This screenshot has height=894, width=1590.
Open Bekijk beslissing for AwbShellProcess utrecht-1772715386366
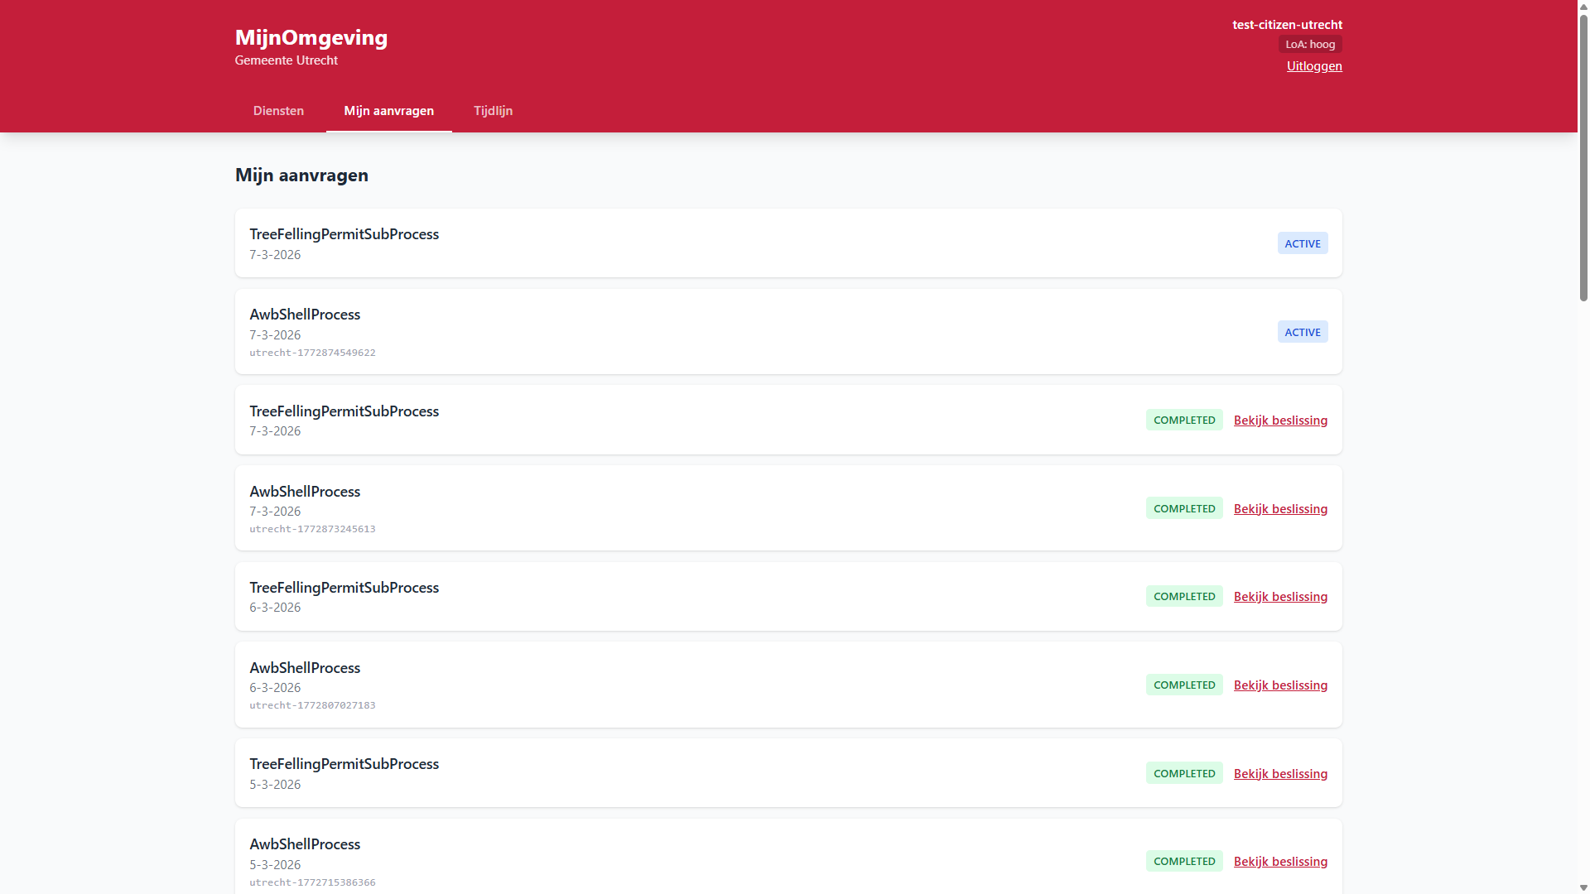coord(1280,861)
